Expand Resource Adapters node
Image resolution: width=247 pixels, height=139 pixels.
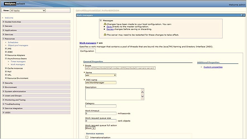click(6, 55)
